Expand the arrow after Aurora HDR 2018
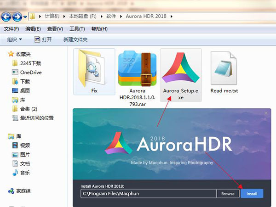Screen dimensions: 276x207 (x=172, y=17)
